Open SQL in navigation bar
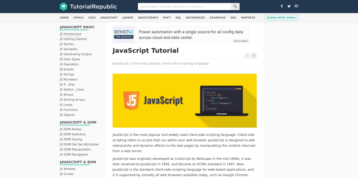 [x=178, y=18]
